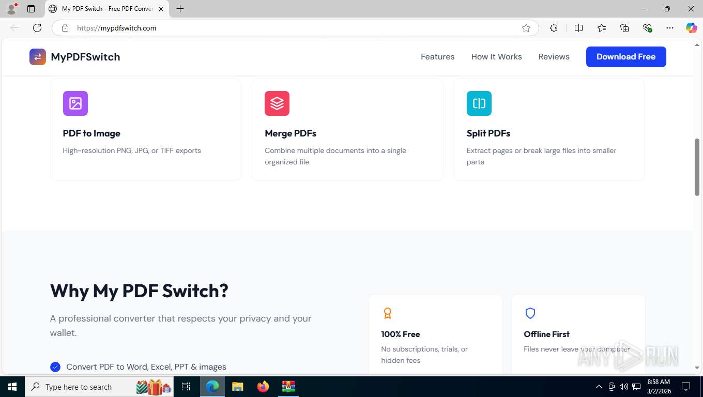Click the PDF to Image card title
The image size is (703, 397).
[x=91, y=133]
